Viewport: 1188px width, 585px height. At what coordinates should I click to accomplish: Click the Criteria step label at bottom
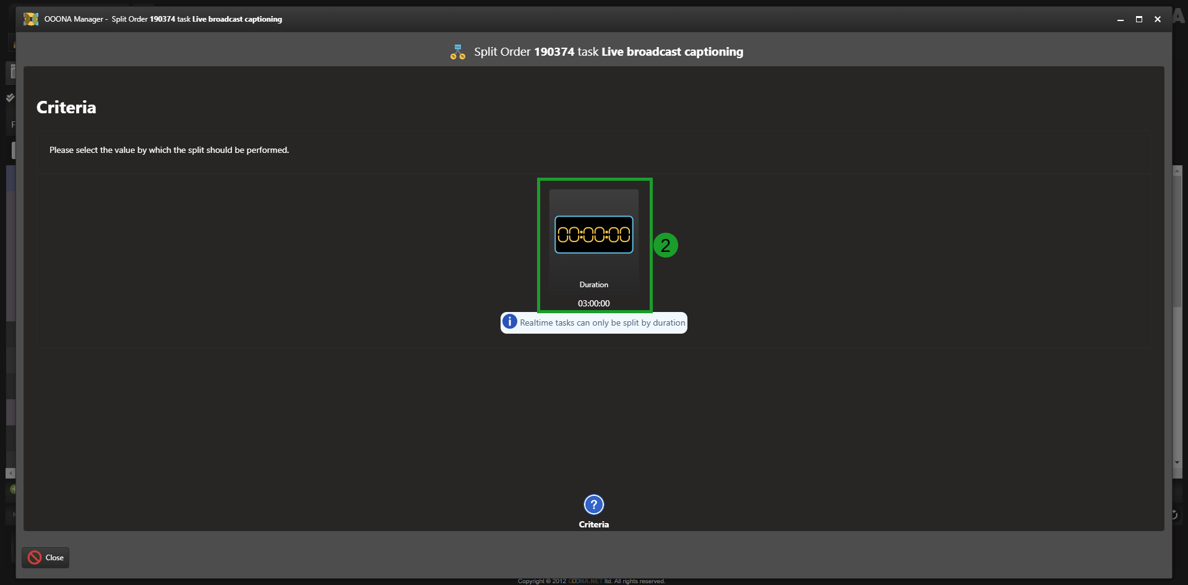(593, 524)
